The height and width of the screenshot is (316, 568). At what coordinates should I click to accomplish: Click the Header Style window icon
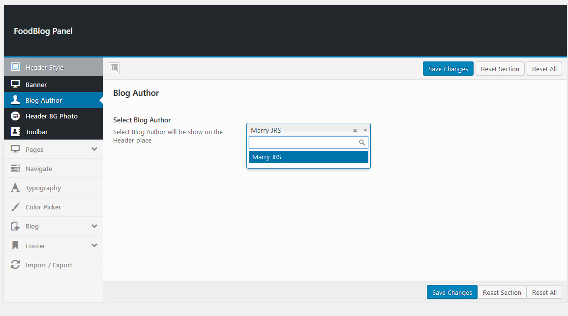point(15,67)
